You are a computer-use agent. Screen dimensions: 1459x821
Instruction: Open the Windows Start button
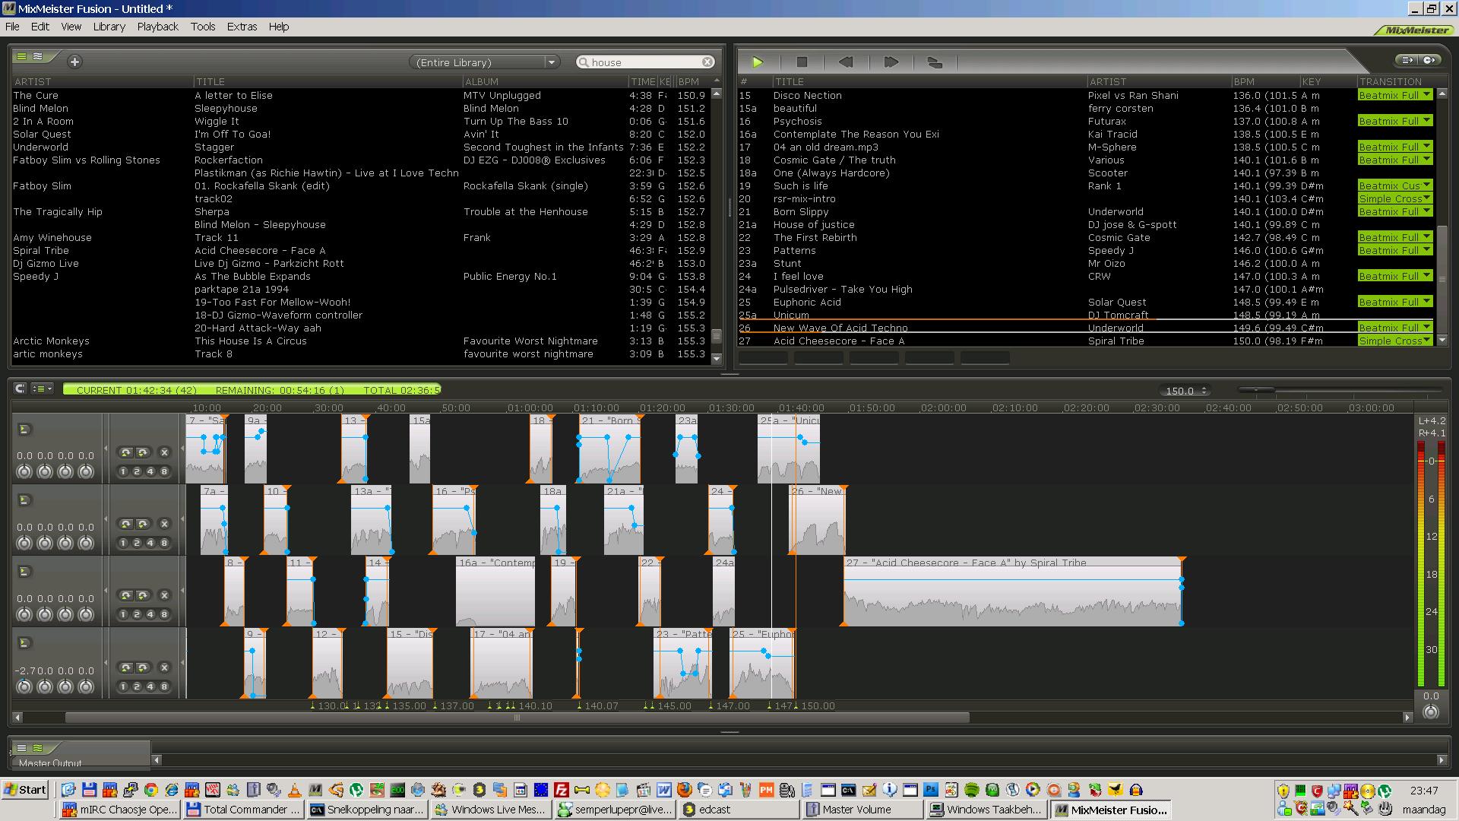pyautogui.click(x=25, y=790)
